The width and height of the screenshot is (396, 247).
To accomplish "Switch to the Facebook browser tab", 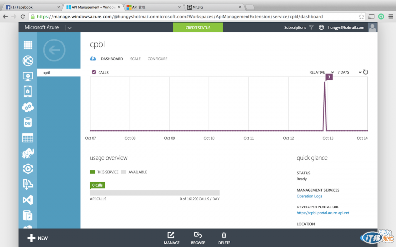I will pos(33,7).
